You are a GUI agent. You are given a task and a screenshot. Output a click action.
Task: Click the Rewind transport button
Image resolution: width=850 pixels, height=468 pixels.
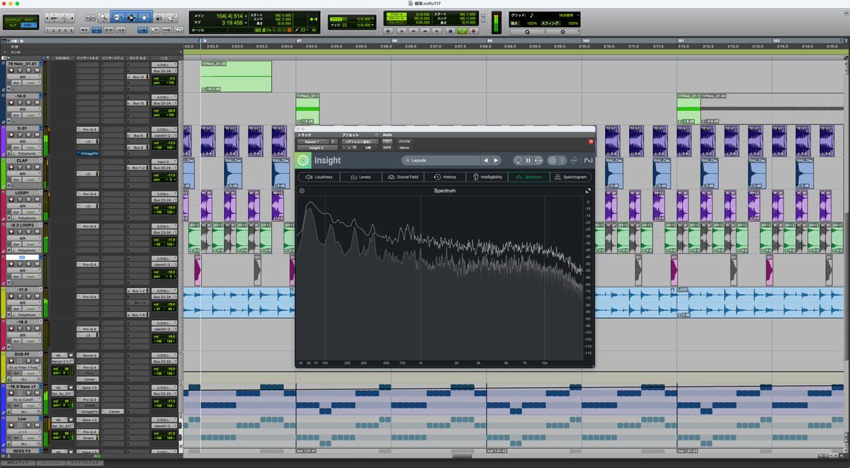coord(413,31)
